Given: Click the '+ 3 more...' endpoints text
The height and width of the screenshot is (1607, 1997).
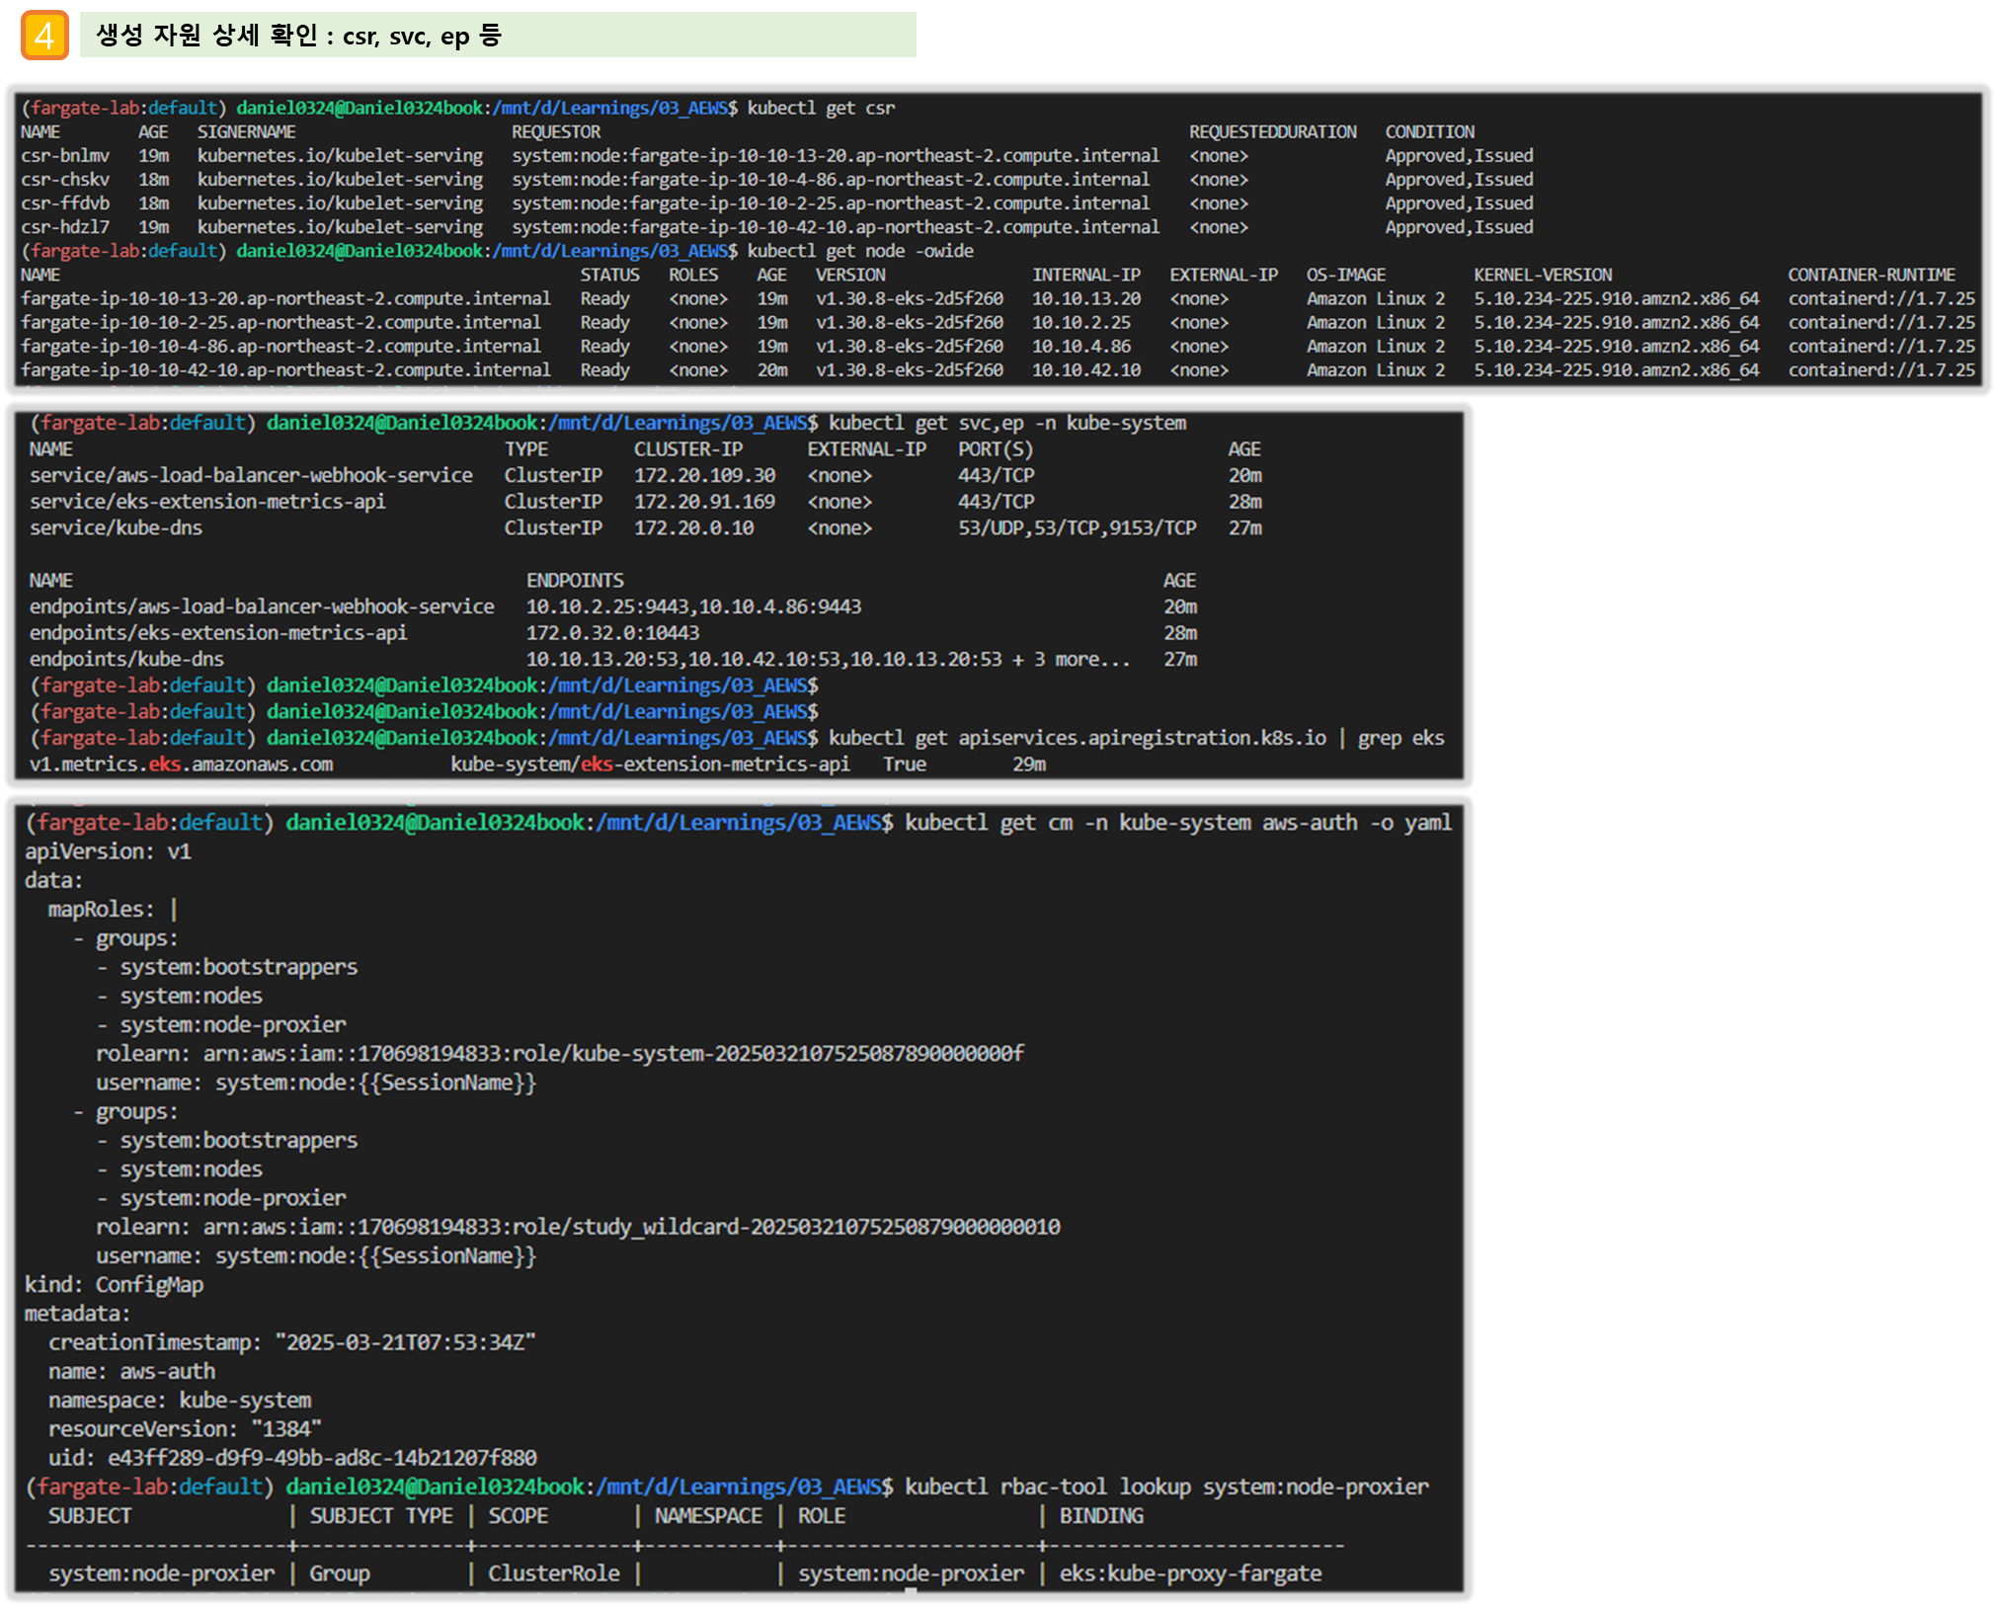Looking at the screenshot, I should [1071, 659].
